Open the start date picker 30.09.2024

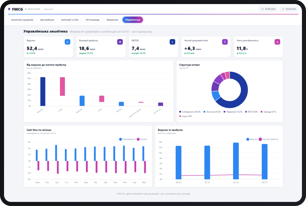click(268, 9)
